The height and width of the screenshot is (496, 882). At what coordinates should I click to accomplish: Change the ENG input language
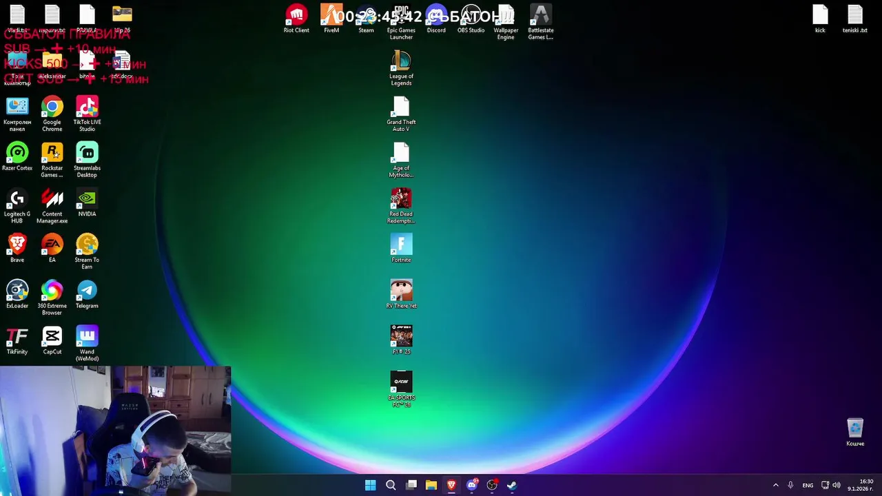pyautogui.click(x=808, y=485)
